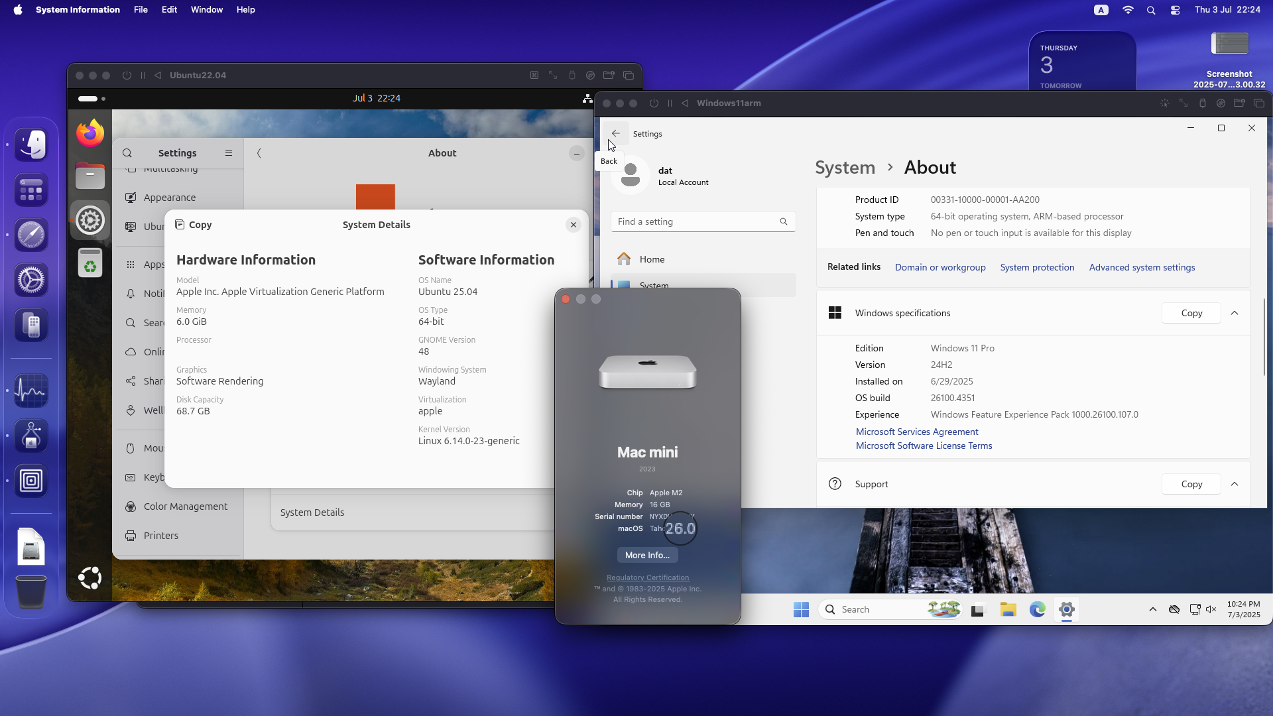
Task: Open Safari in the macOS dock
Action: (x=31, y=235)
